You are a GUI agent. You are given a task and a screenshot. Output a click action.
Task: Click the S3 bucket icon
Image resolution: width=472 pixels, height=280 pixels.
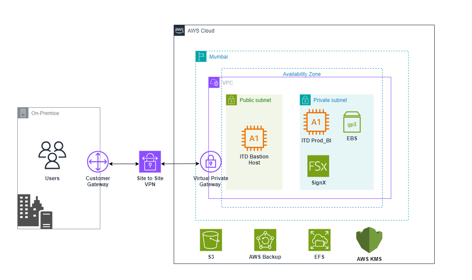[x=211, y=240]
